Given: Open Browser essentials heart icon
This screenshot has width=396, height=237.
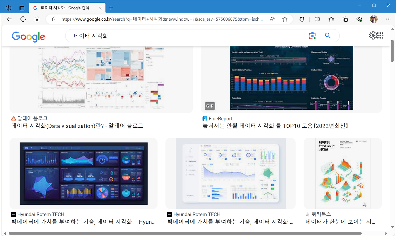Looking at the screenshot, I should (359, 19).
